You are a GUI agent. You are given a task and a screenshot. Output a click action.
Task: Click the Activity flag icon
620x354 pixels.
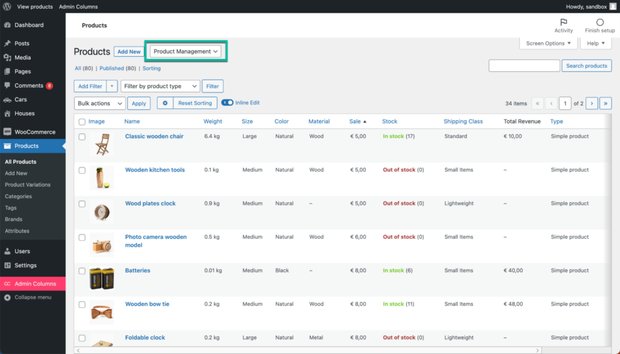pyautogui.click(x=563, y=22)
